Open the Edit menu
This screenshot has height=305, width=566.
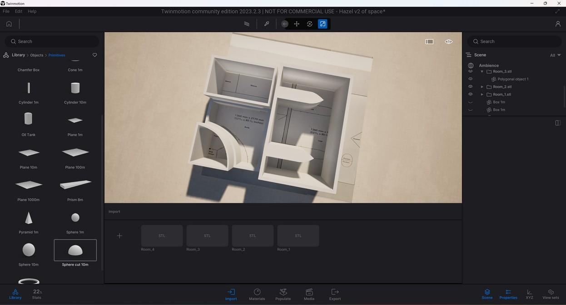[x=19, y=11]
